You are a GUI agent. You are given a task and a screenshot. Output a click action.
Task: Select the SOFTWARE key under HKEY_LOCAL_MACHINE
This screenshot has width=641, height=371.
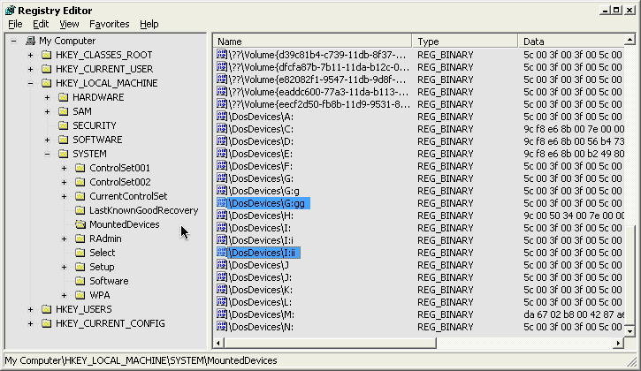97,140
